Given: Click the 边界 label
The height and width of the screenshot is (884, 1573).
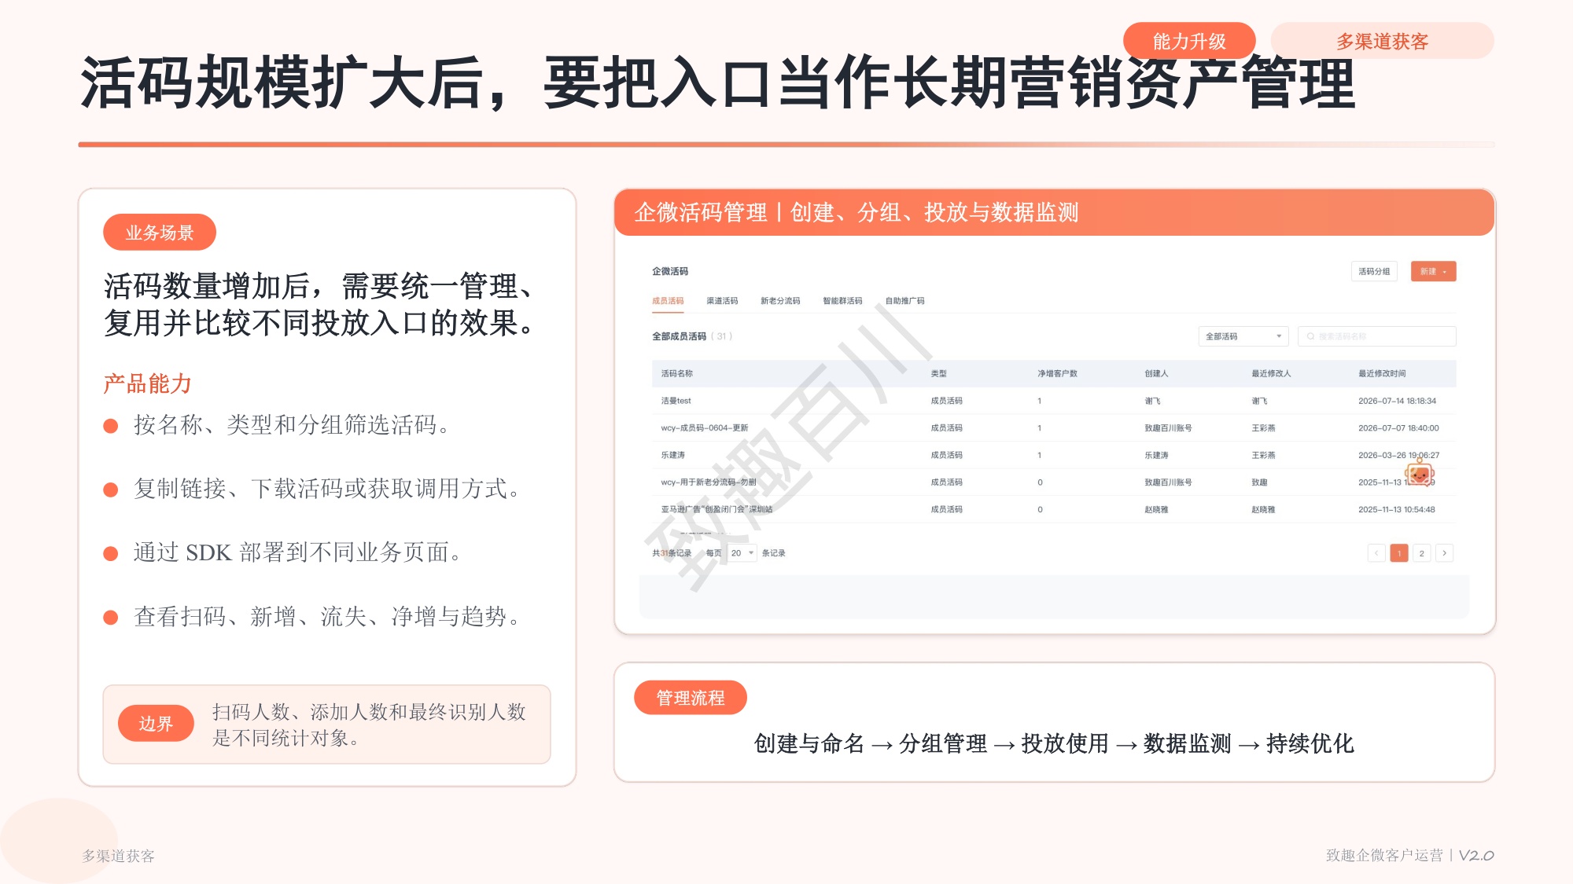Looking at the screenshot, I should 156,724.
